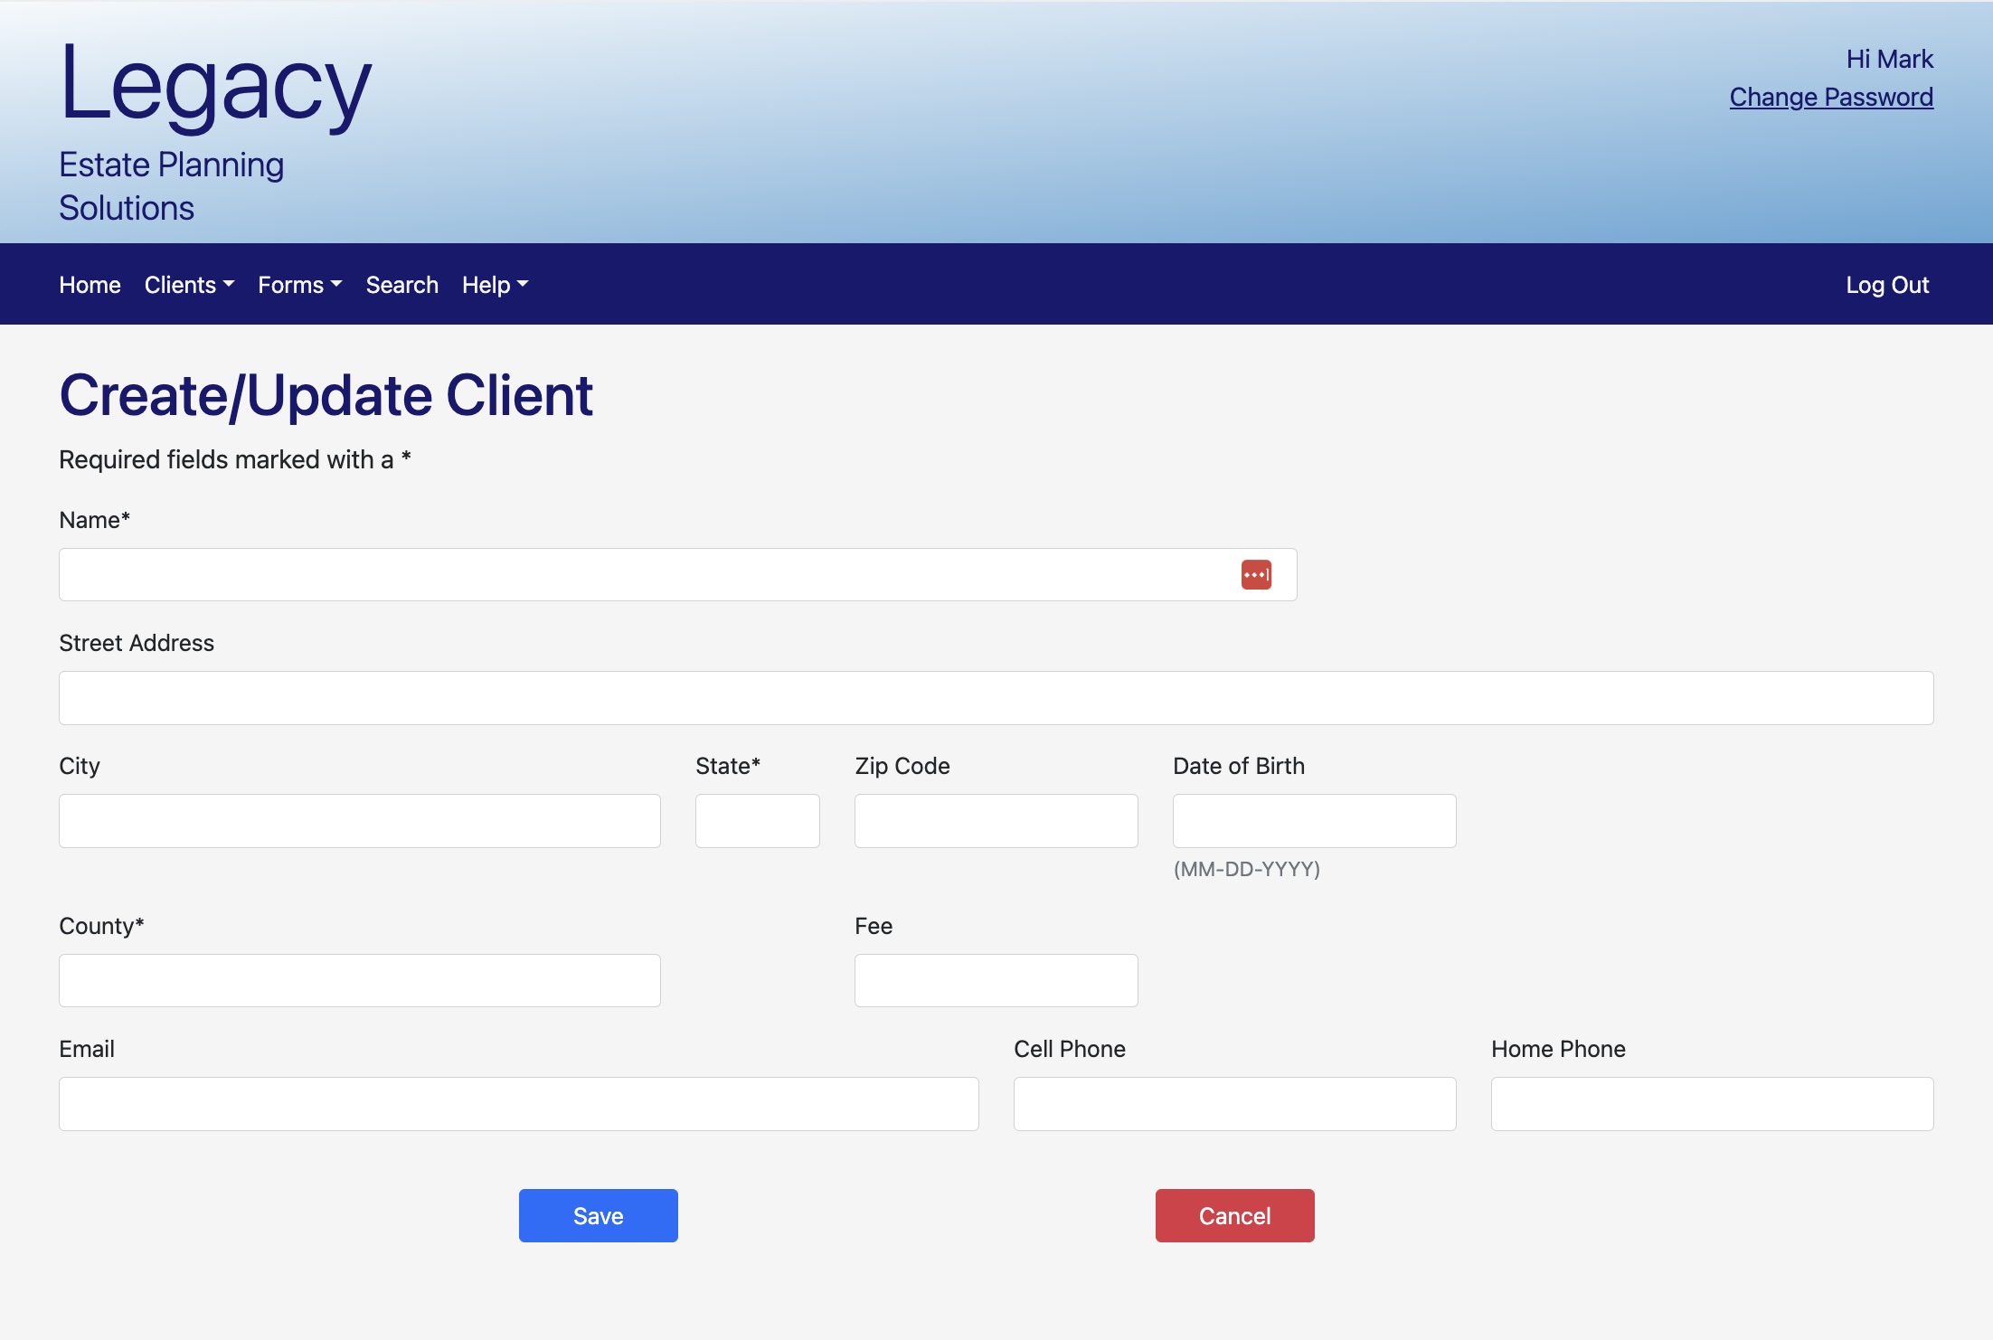Select the City text box
The width and height of the screenshot is (1993, 1340).
359,821
